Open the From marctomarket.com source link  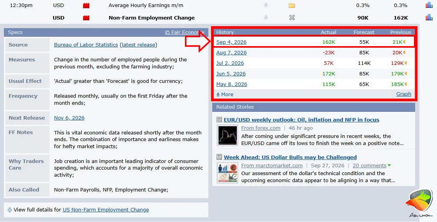tap(272, 166)
